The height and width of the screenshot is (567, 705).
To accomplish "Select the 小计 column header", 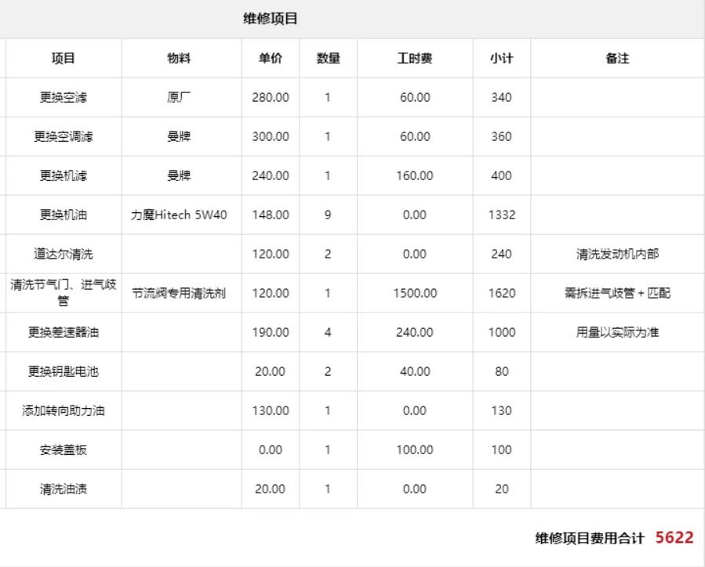I will point(501,57).
